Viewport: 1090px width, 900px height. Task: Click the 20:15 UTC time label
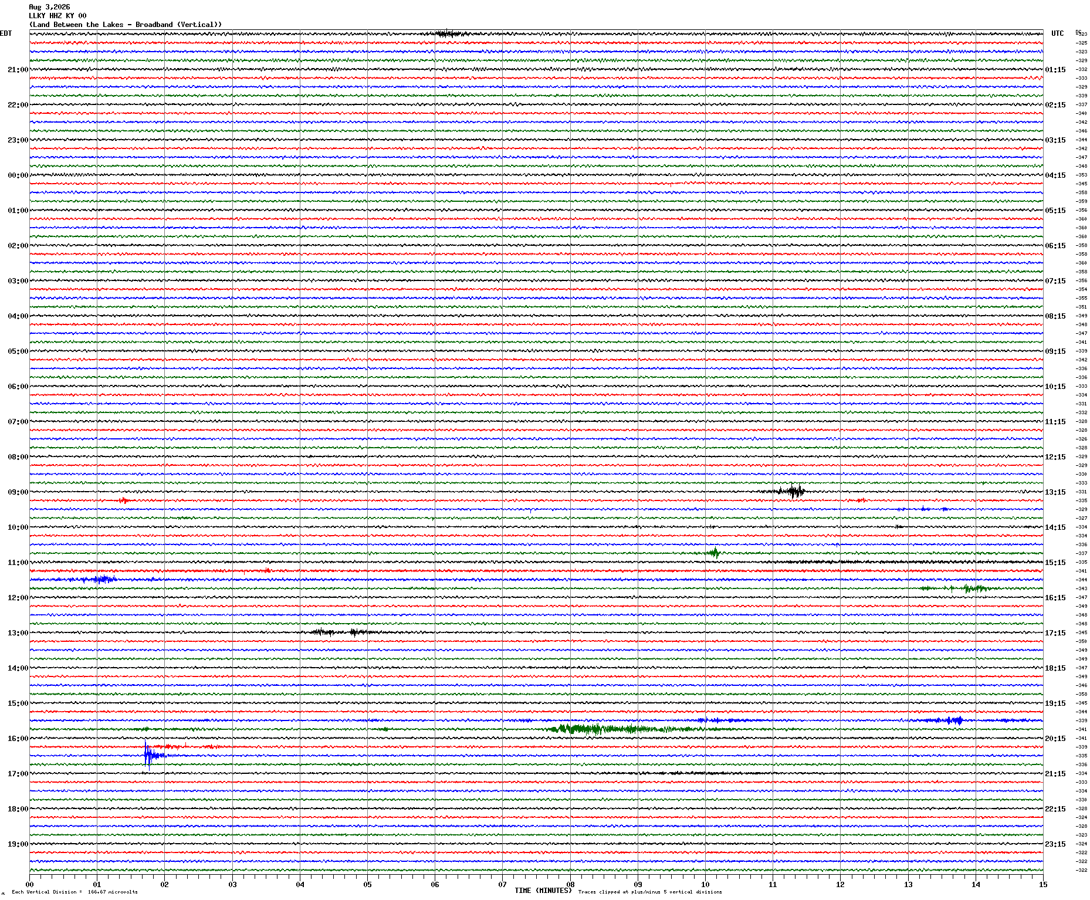[1055, 739]
